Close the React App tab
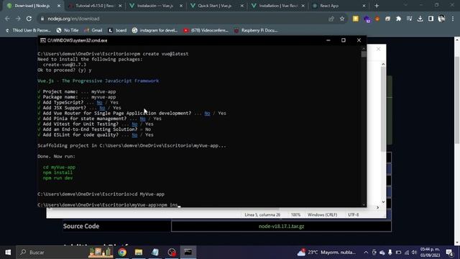Screen dimensions: 460x259 [364, 6]
